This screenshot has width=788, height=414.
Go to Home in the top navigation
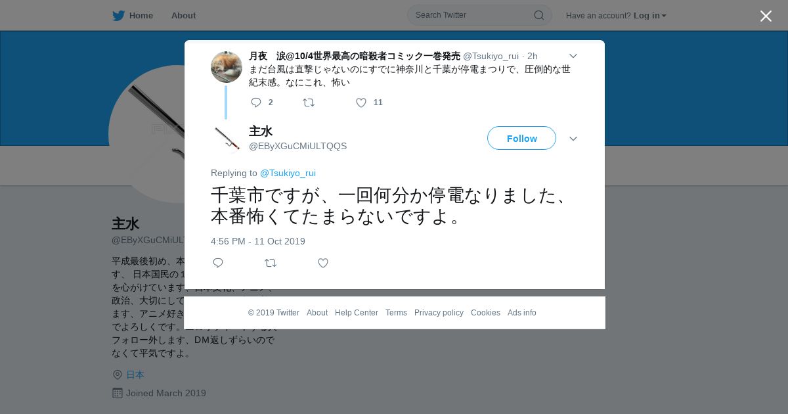[x=141, y=15]
